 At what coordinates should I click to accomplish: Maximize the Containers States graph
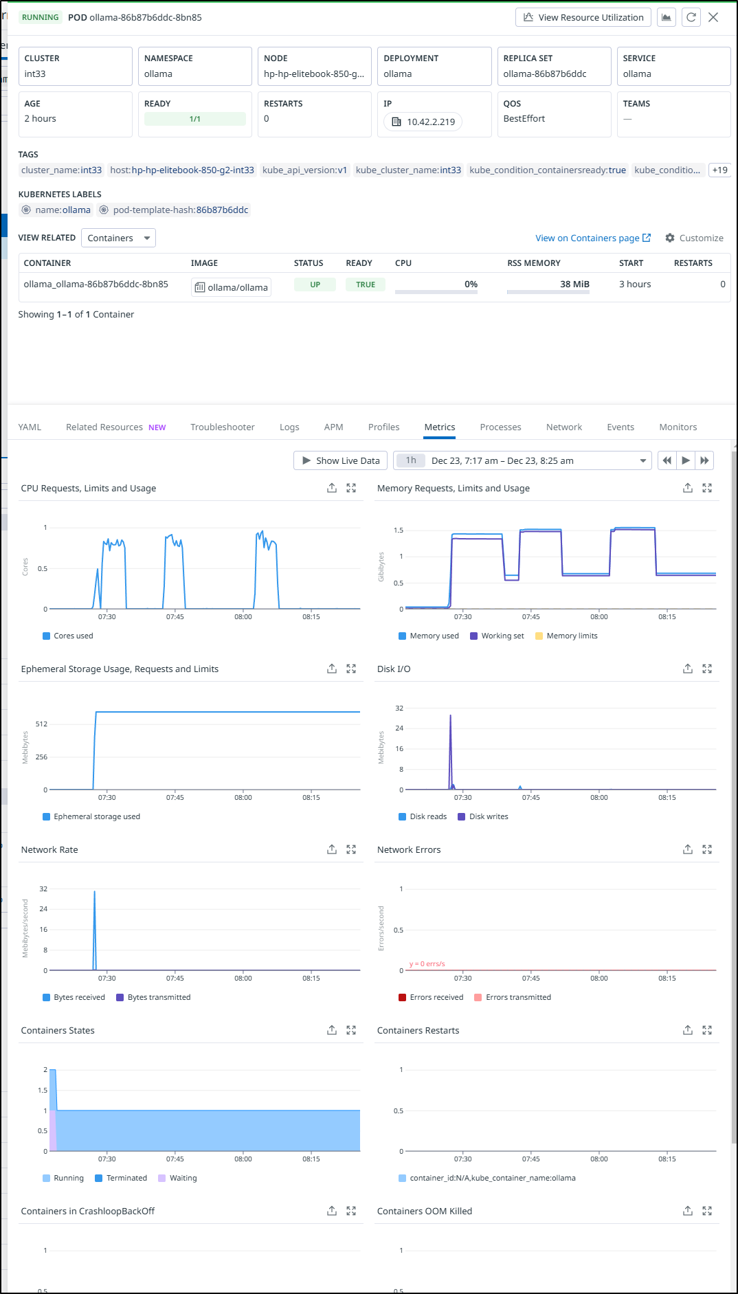click(x=351, y=1030)
